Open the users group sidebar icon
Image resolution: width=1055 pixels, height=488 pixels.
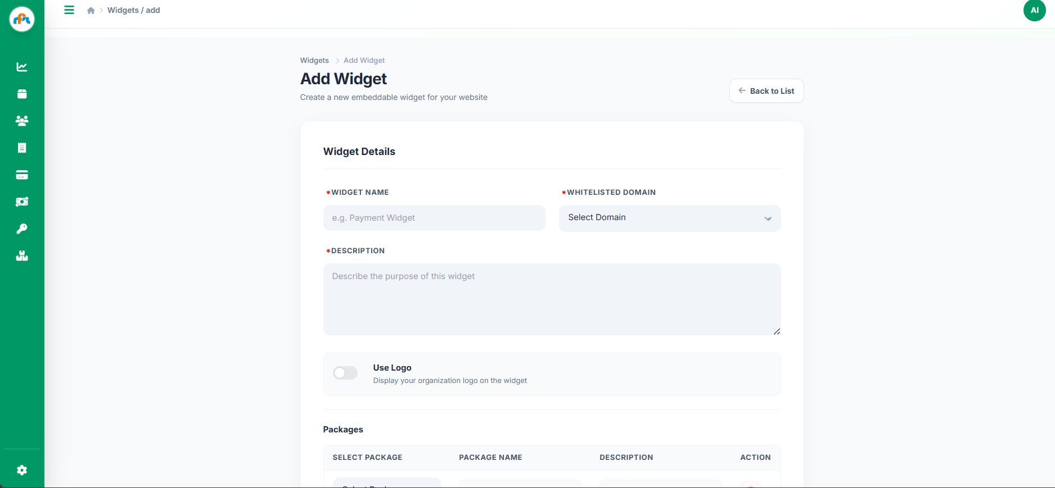coord(22,121)
